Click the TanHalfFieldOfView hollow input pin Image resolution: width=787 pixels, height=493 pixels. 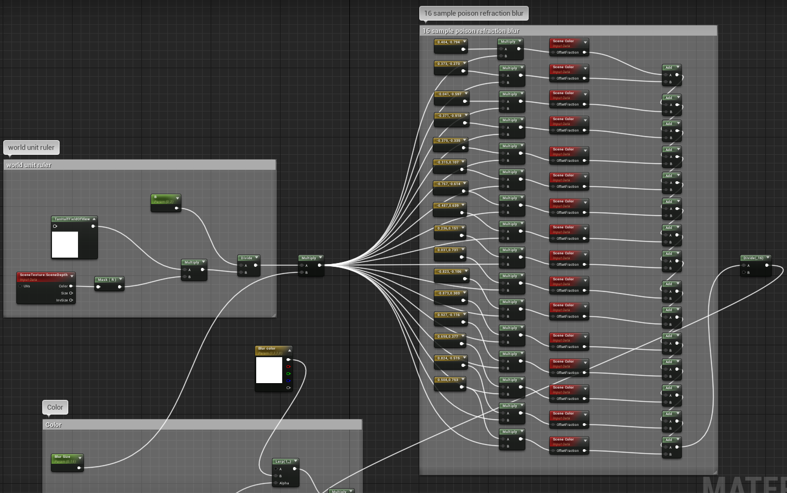coord(55,226)
